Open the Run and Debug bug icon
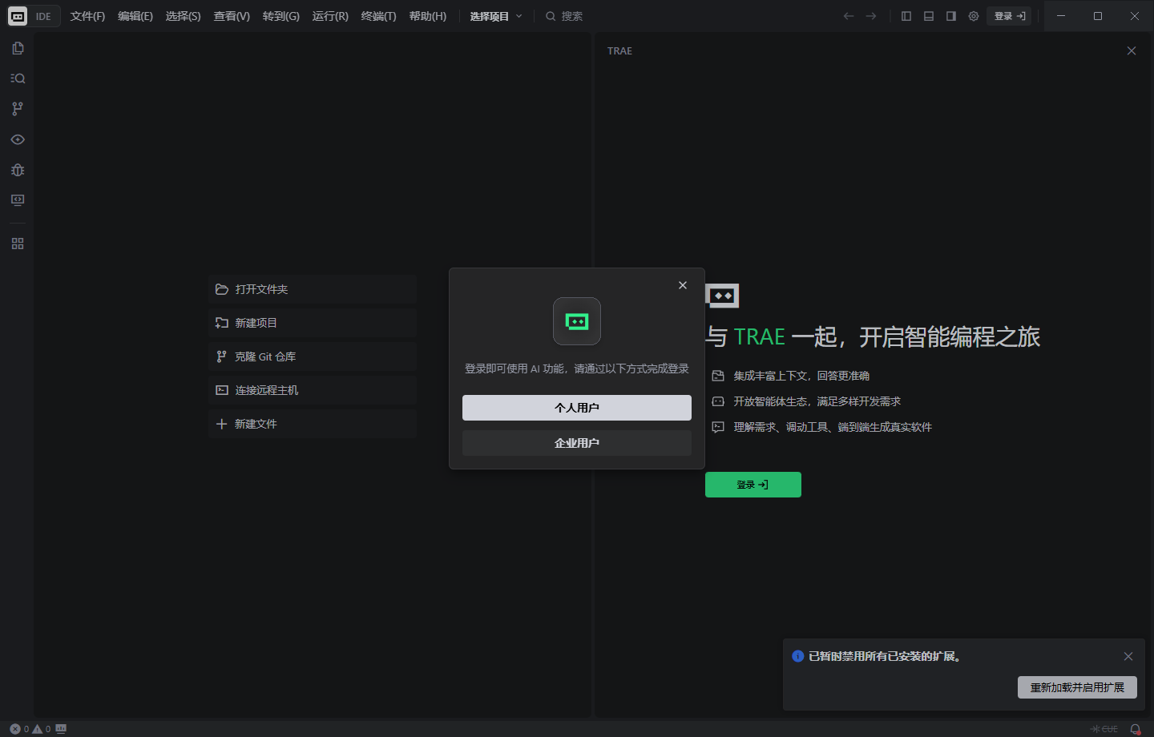 (x=18, y=170)
